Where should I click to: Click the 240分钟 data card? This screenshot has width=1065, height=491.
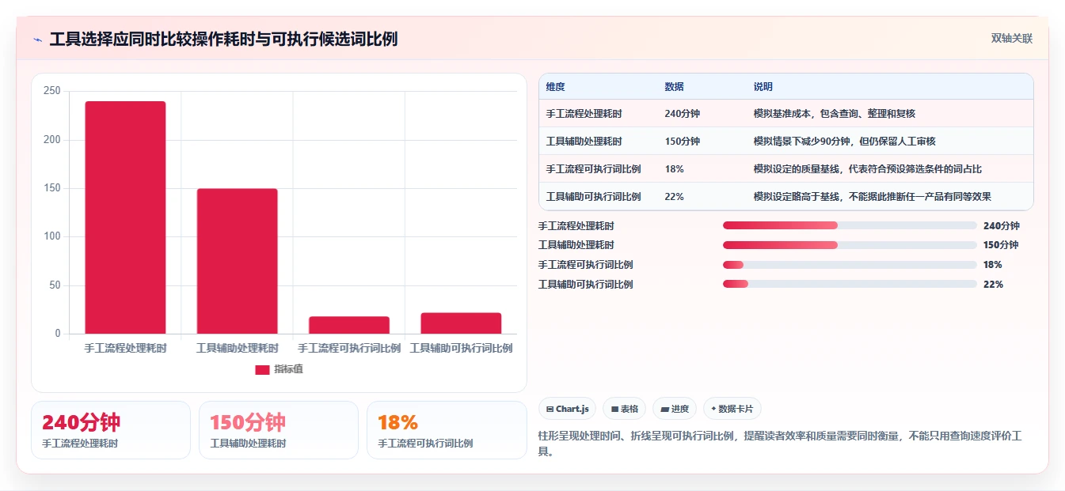[111, 430]
